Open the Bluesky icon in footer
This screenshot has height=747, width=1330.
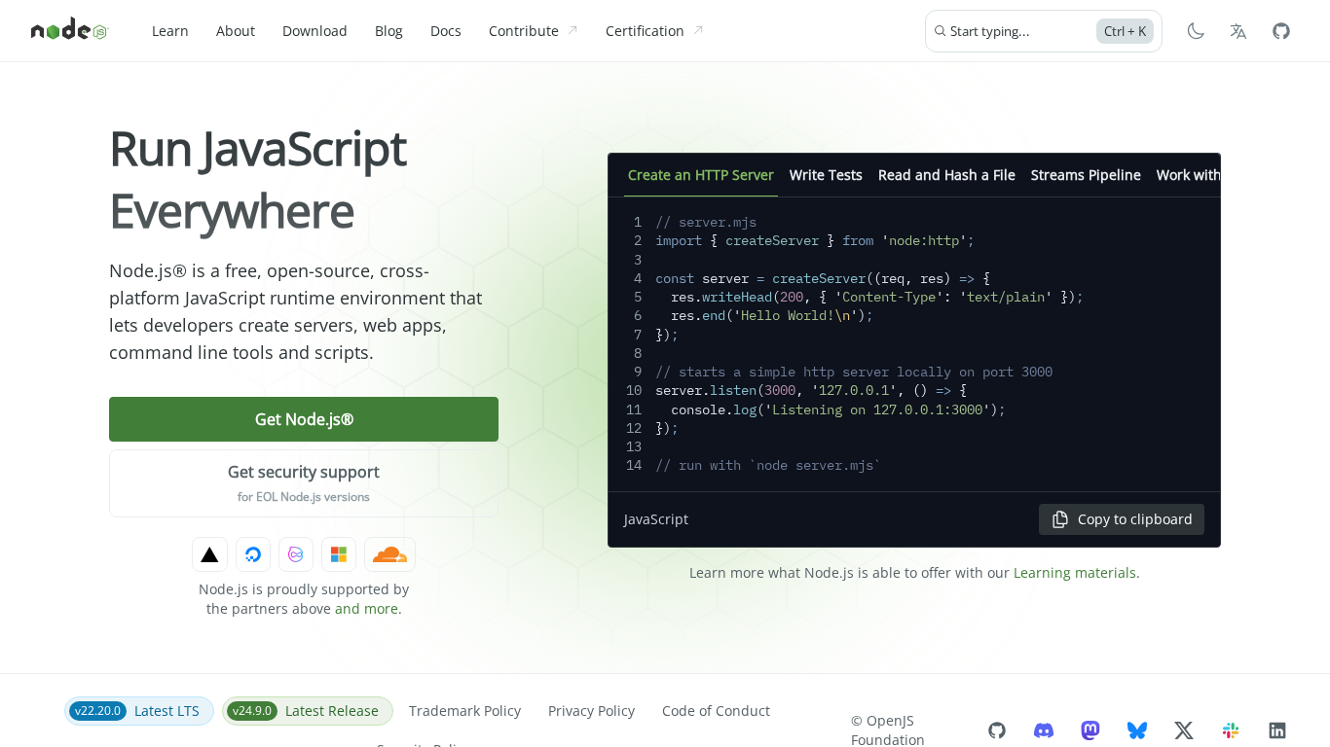click(1137, 730)
